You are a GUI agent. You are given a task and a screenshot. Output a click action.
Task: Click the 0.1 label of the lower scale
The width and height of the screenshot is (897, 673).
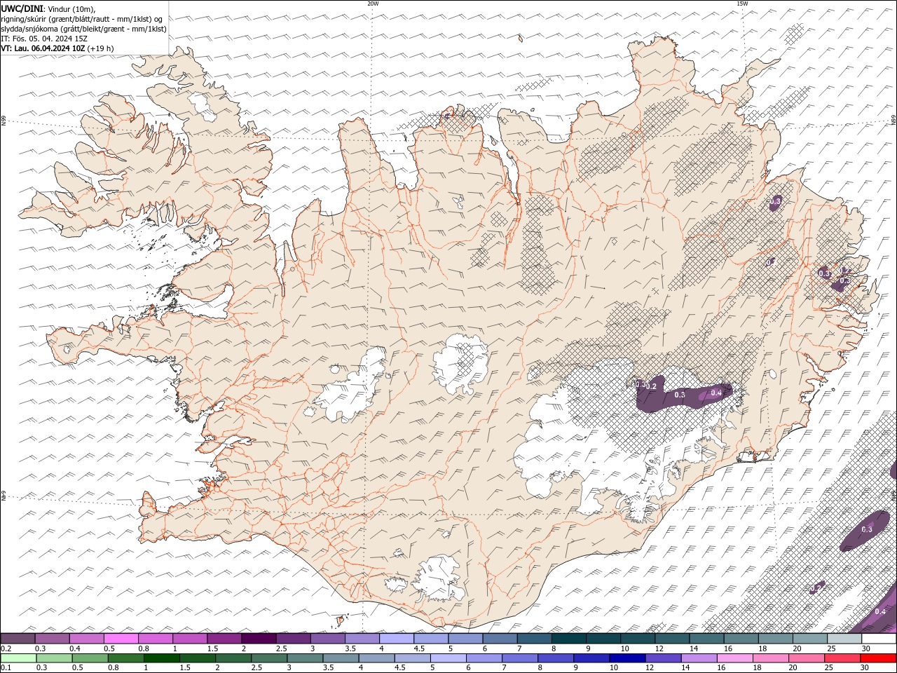(x=6, y=668)
